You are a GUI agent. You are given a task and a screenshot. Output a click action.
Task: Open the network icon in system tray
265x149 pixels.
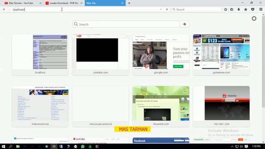[x=237, y=147]
